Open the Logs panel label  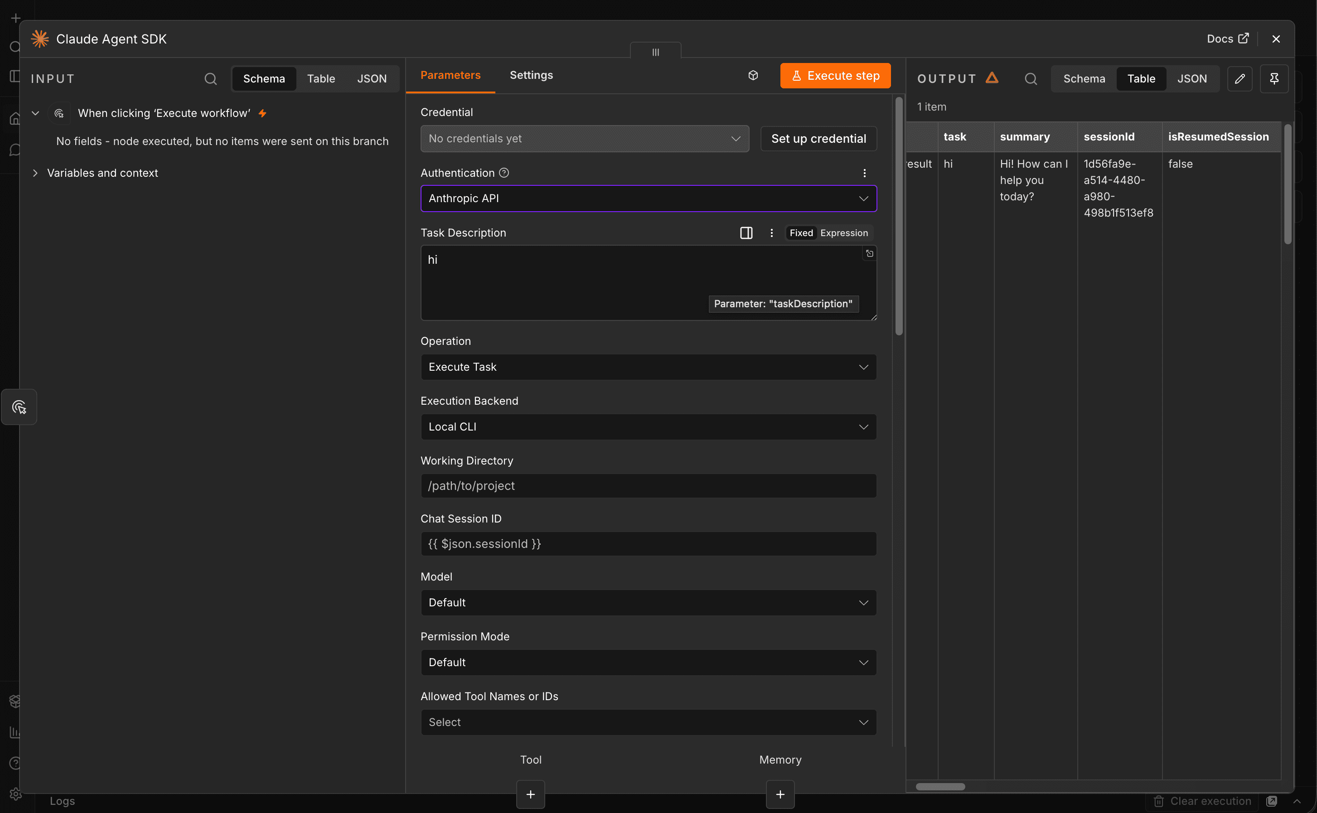point(63,801)
